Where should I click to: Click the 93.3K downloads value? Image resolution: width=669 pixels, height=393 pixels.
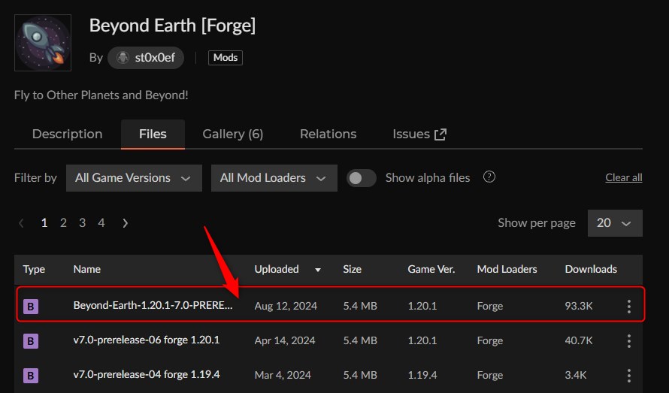coord(579,306)
